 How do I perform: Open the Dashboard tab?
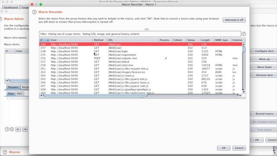[10, 7]
